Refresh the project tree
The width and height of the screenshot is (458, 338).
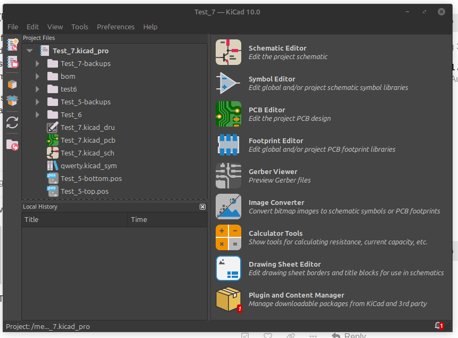tap(12, 122)
